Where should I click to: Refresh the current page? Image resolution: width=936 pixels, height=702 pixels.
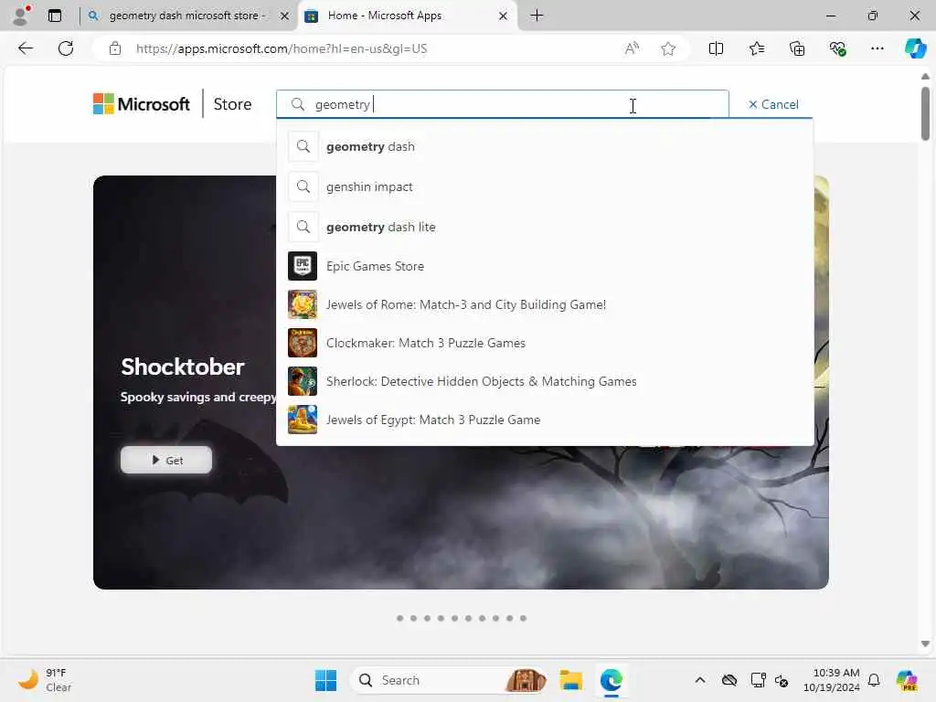66,48
